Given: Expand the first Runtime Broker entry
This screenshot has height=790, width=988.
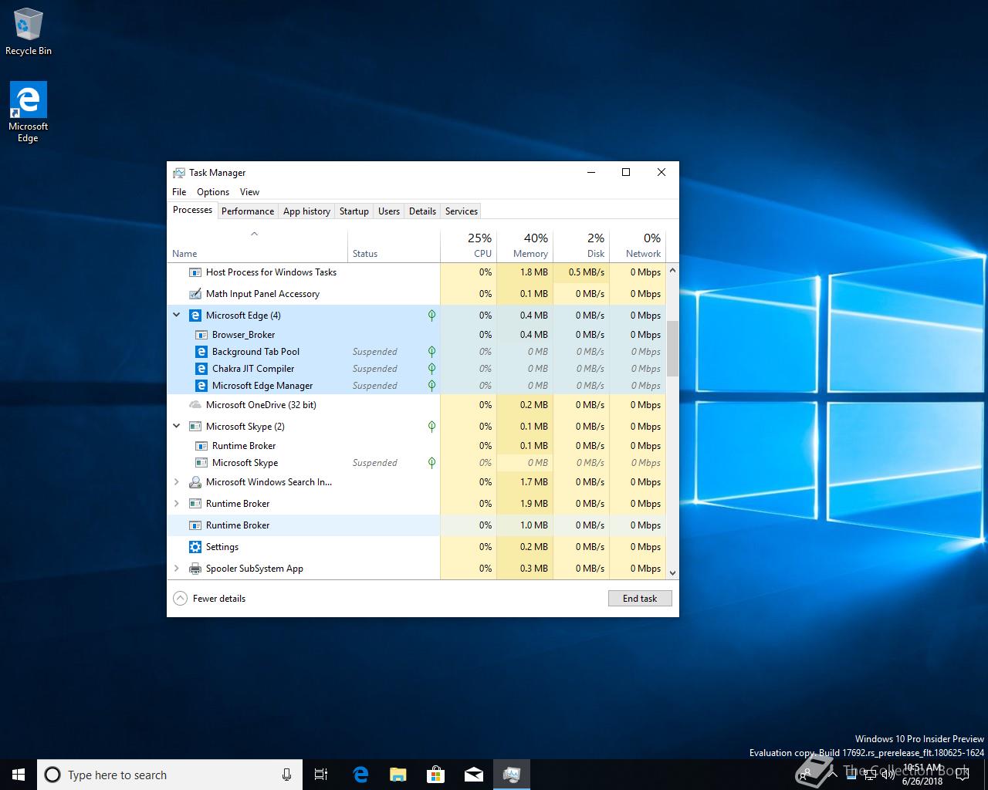Looking at the screenshot, I should point(176,504).
